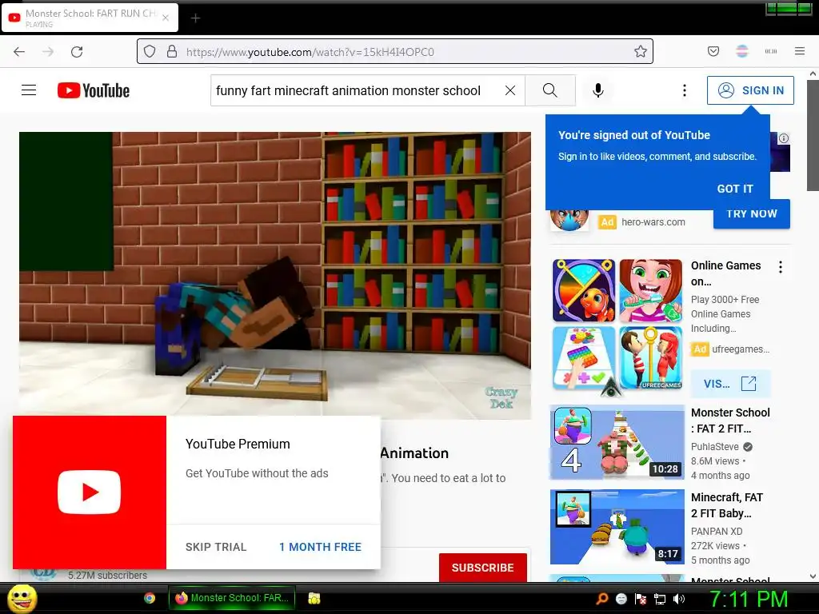
Task: Open the flag red-x tray icon
Action: coord(641,599)
